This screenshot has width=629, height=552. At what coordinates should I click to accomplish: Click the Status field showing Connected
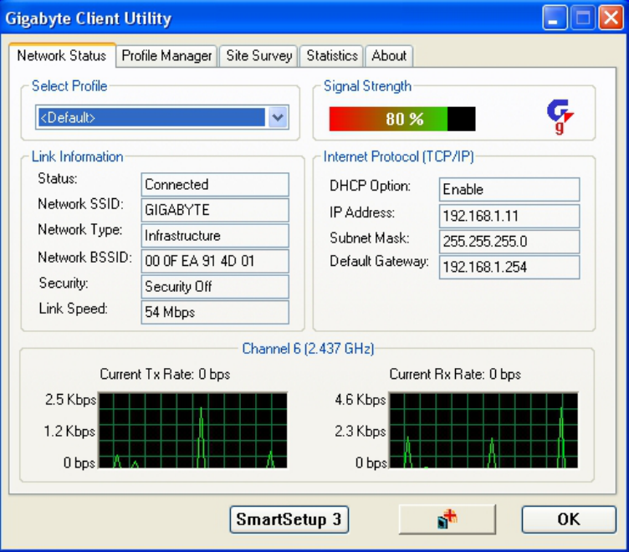click(215, 185)
